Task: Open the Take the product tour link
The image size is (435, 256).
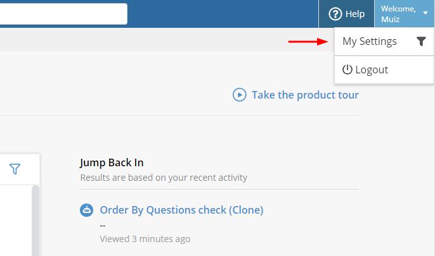Action: [x=305, y=95]
